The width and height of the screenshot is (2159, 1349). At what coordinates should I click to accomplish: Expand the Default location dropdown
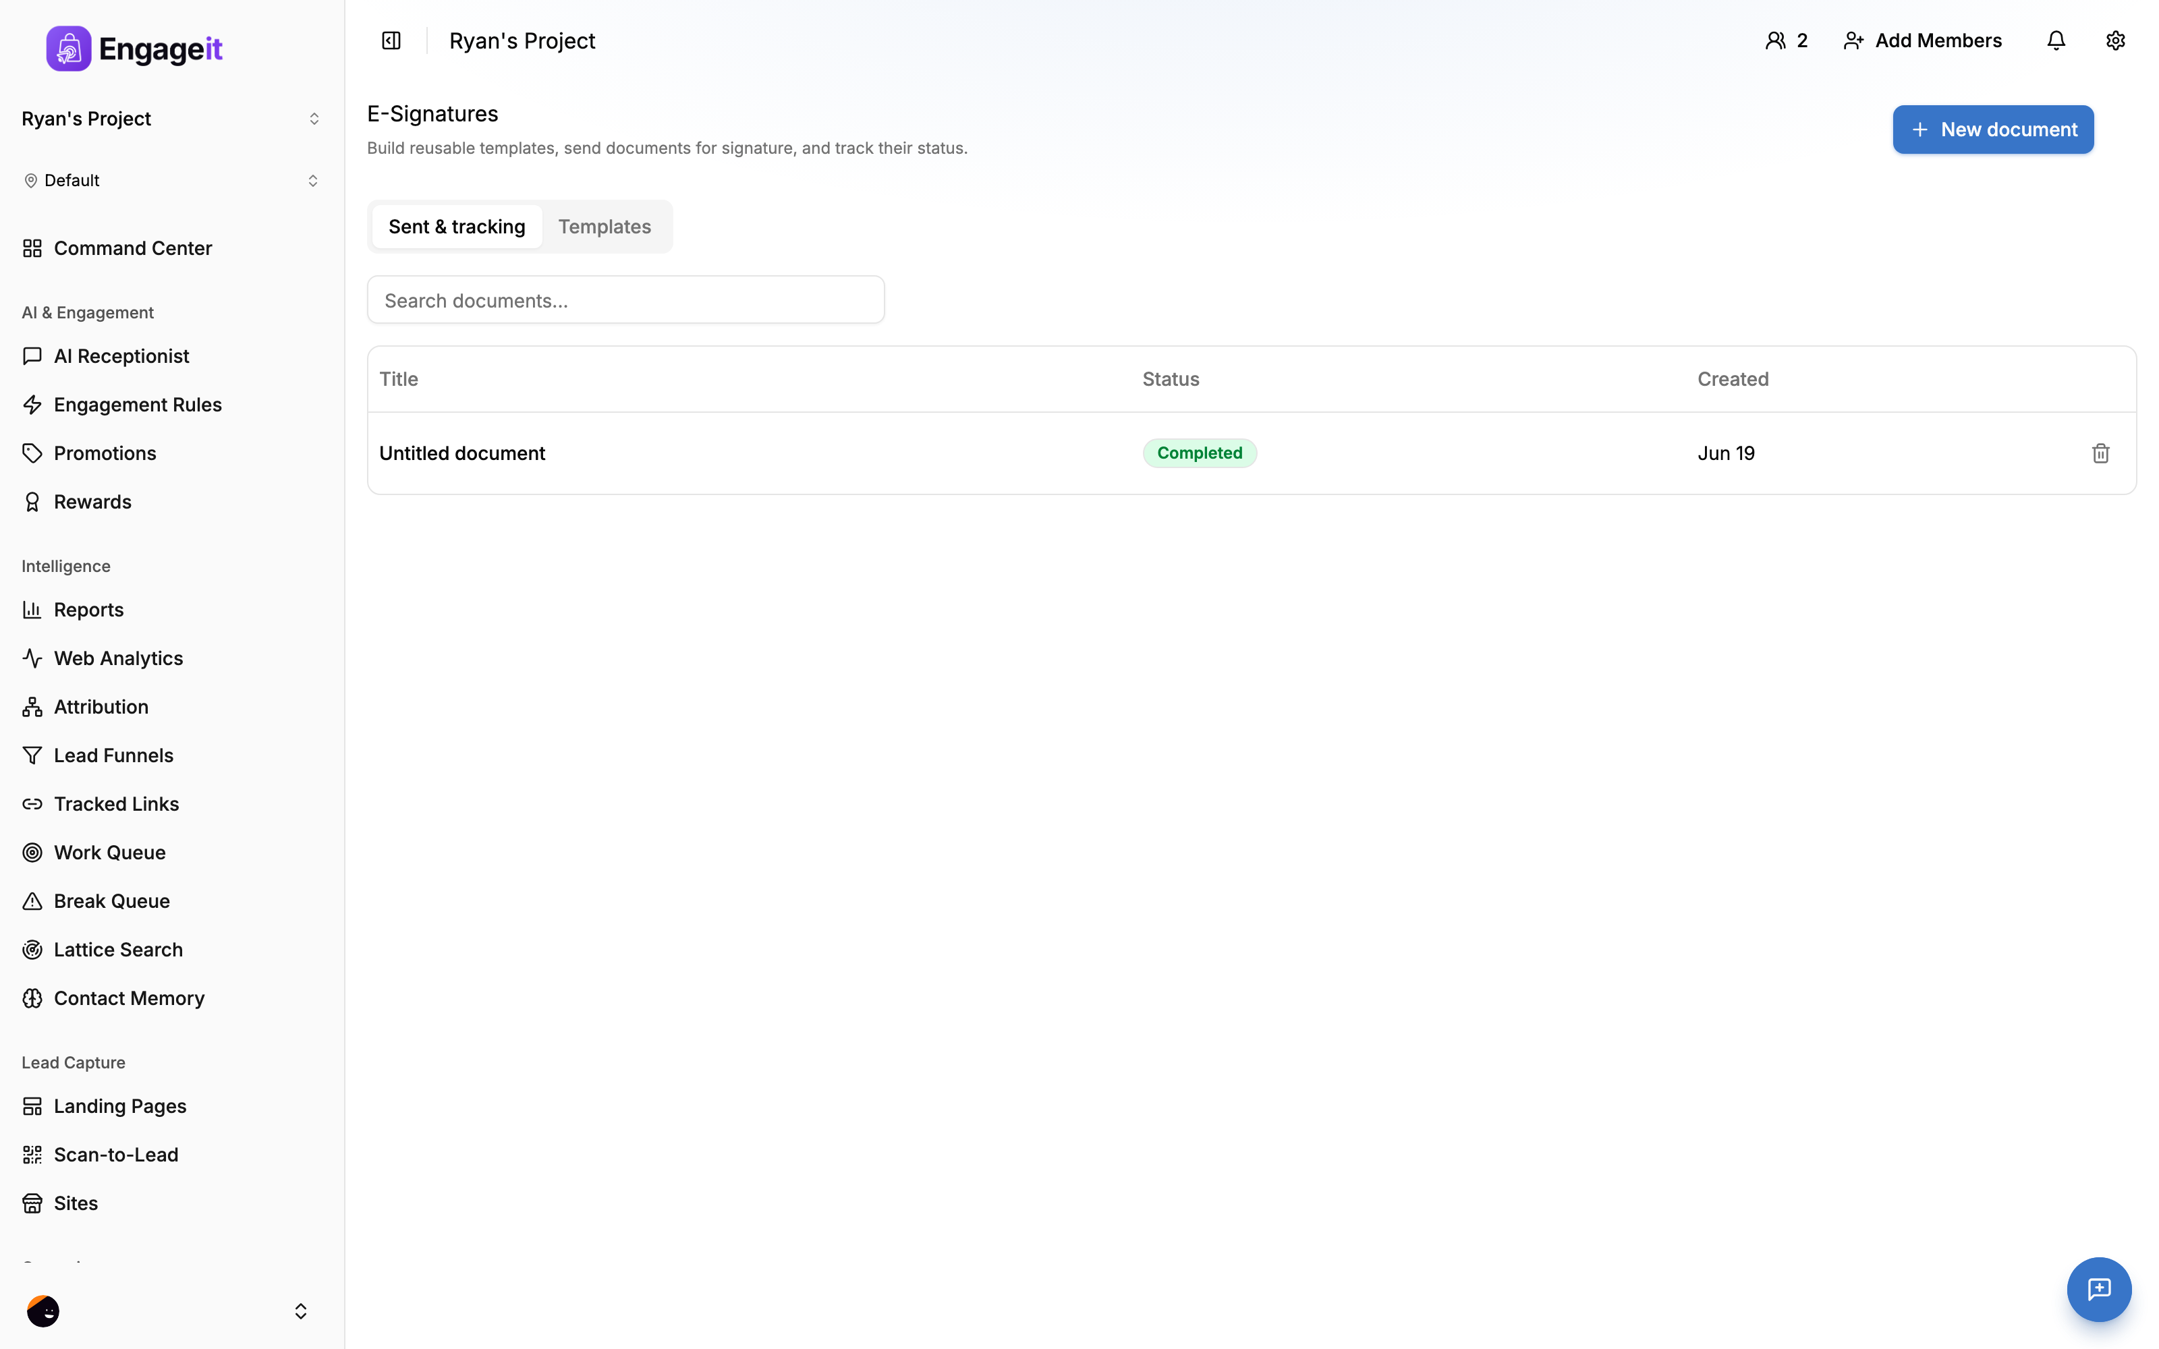pyautogui.click(x=171, y=180)
